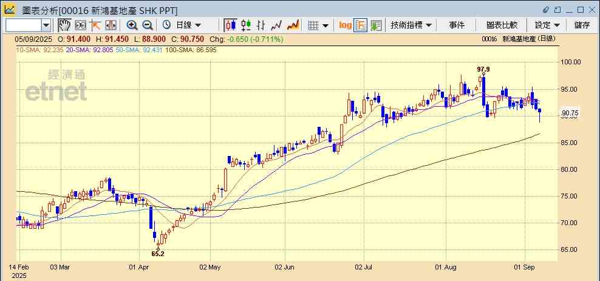The image size is (600, 281).
Task: Toggle the data legend panel icon
Action: click(360, 25)
